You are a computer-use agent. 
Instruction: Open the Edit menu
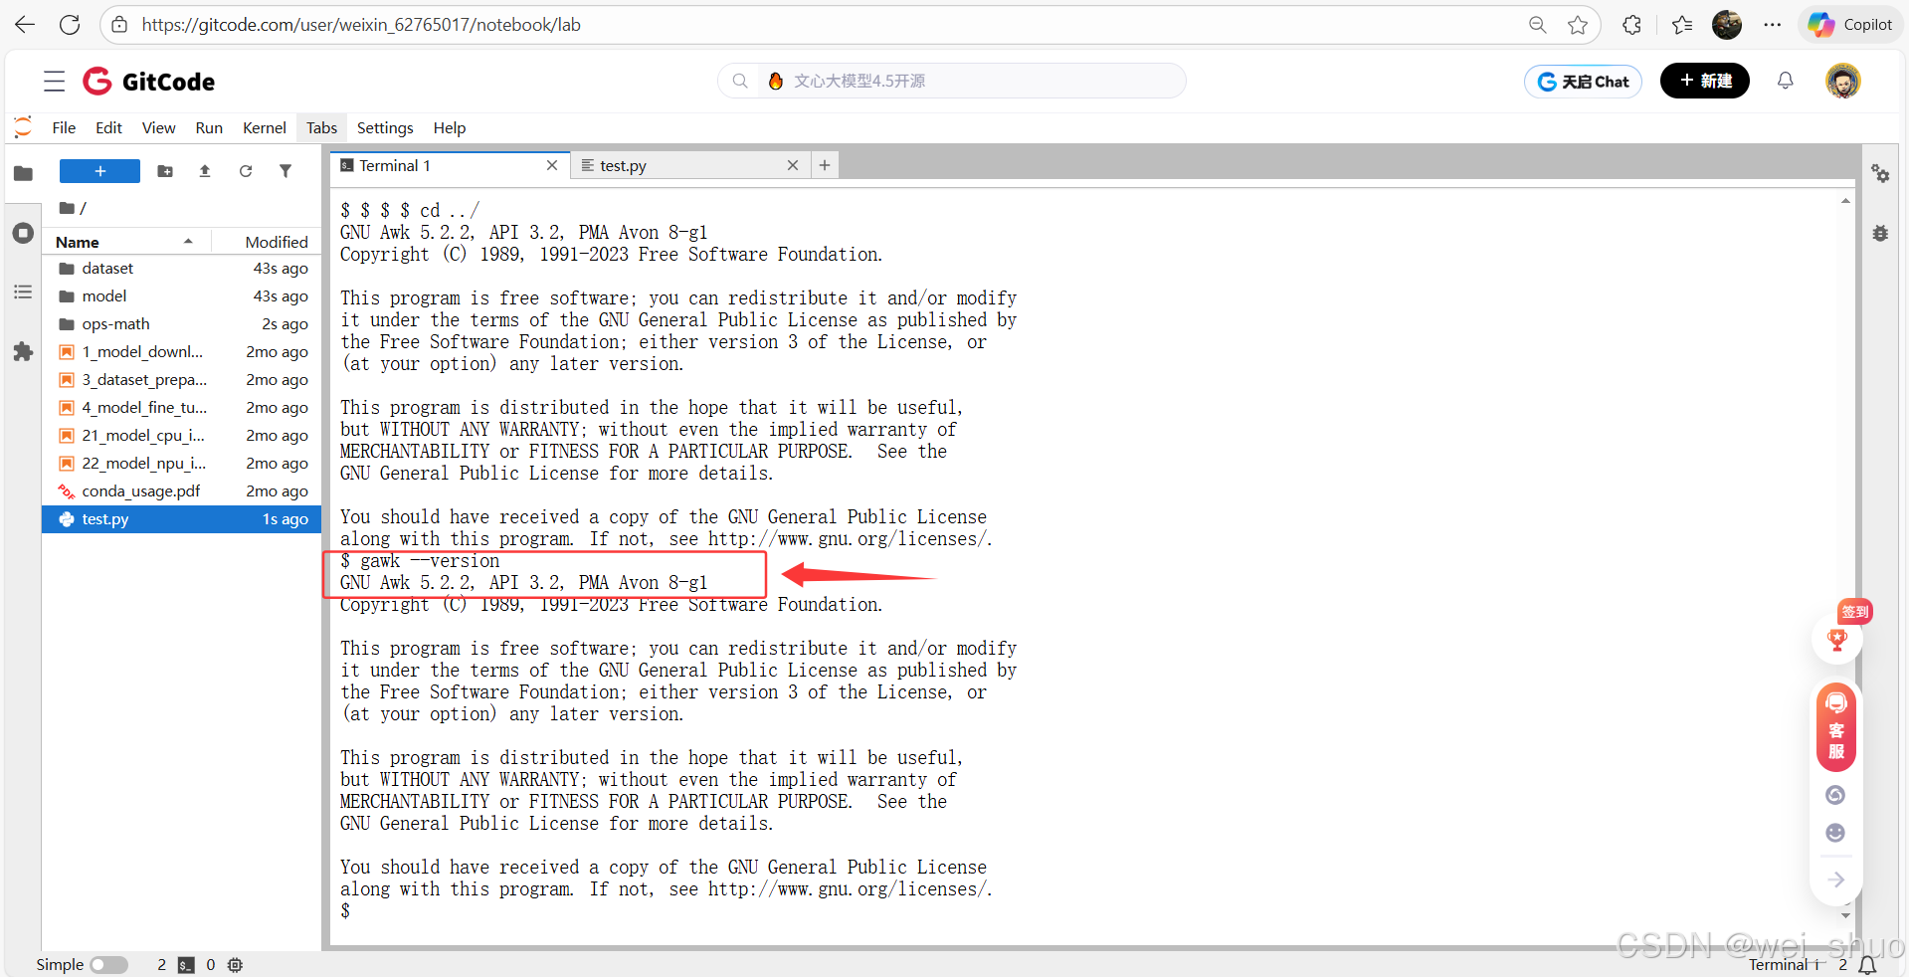coord(108,127)
